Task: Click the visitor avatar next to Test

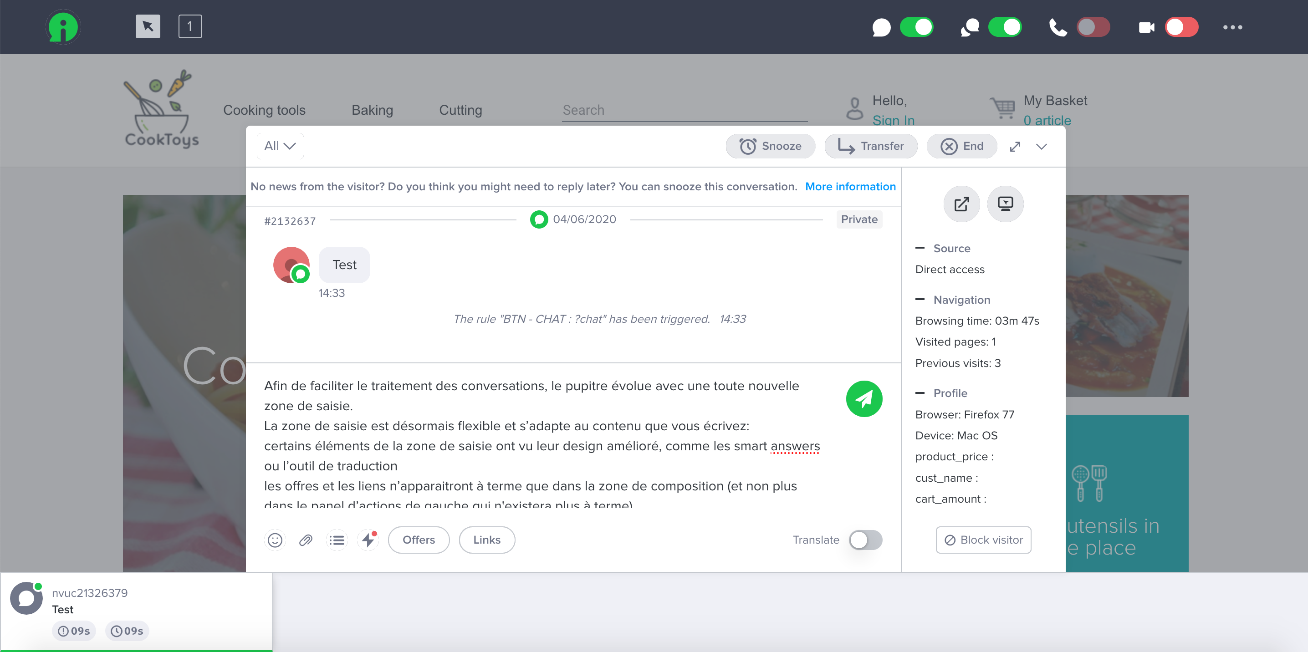Action: 291,265
